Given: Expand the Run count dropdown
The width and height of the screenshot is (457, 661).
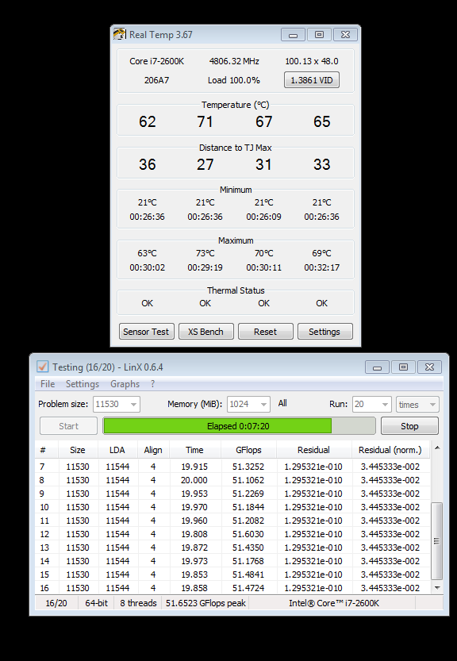Looking at the screenshot, I should 385,404.
